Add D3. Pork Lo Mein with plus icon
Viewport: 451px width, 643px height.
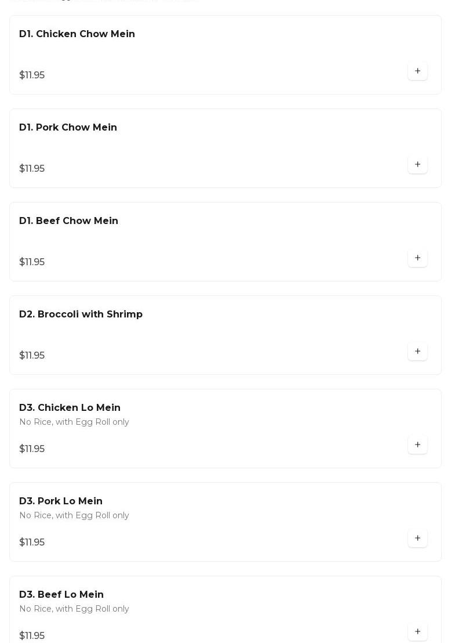point(417,539)
